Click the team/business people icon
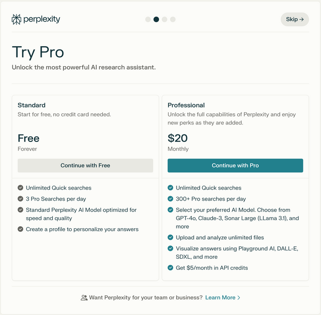 (84, 297)
